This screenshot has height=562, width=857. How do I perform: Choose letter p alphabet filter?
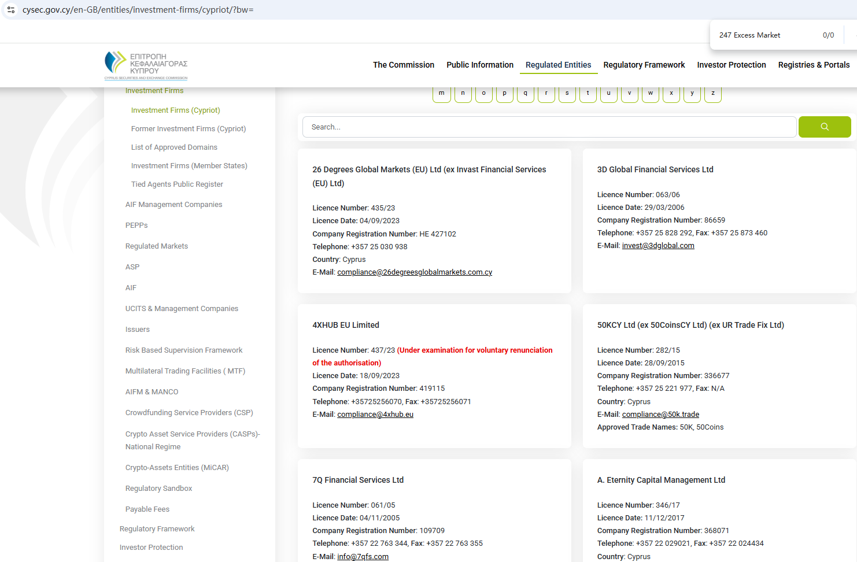click(x=504, y=93)
